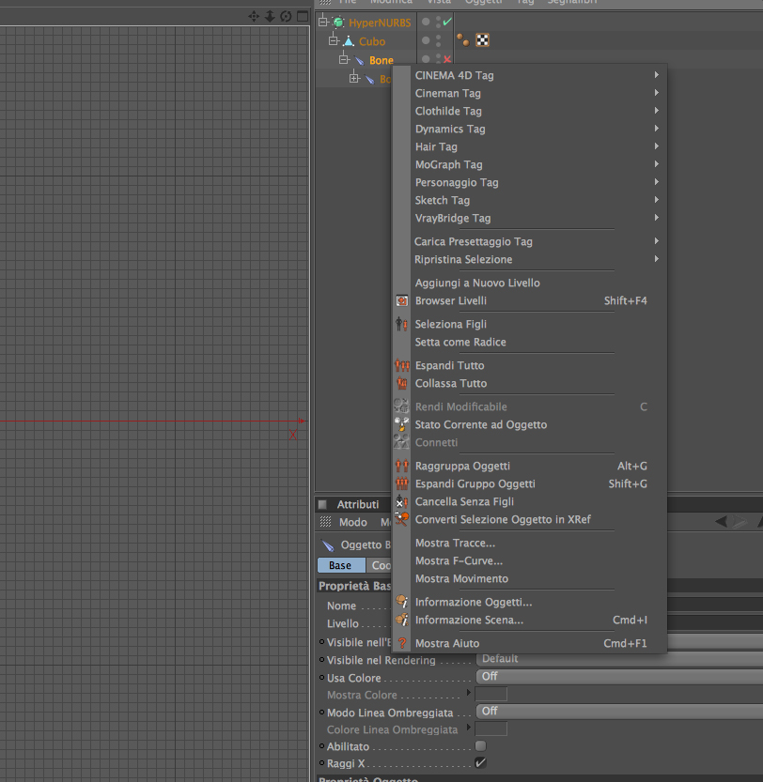This screenshot has height=782, width=763.
Task: Collapse the Cubo tree node
Action: coord(333,40)
